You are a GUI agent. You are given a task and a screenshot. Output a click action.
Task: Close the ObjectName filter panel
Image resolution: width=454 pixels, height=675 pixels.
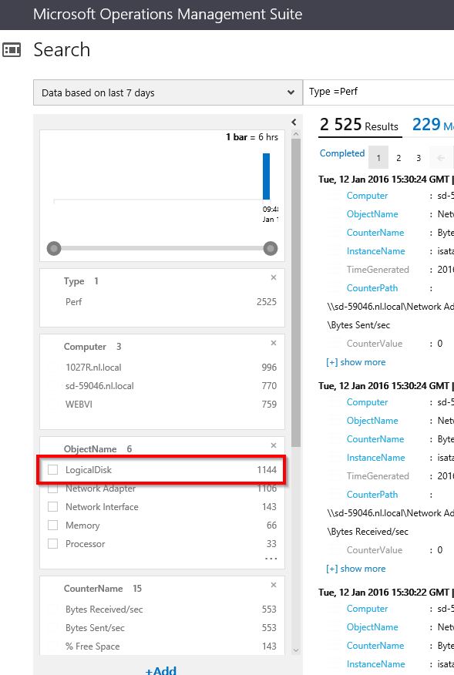point(274,445)
